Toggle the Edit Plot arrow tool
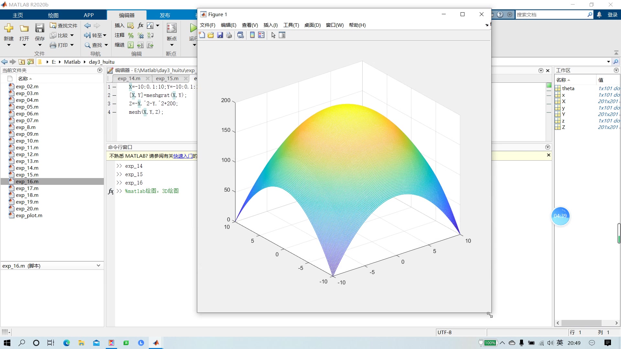The image size is (621, 349). click(273, 35)
